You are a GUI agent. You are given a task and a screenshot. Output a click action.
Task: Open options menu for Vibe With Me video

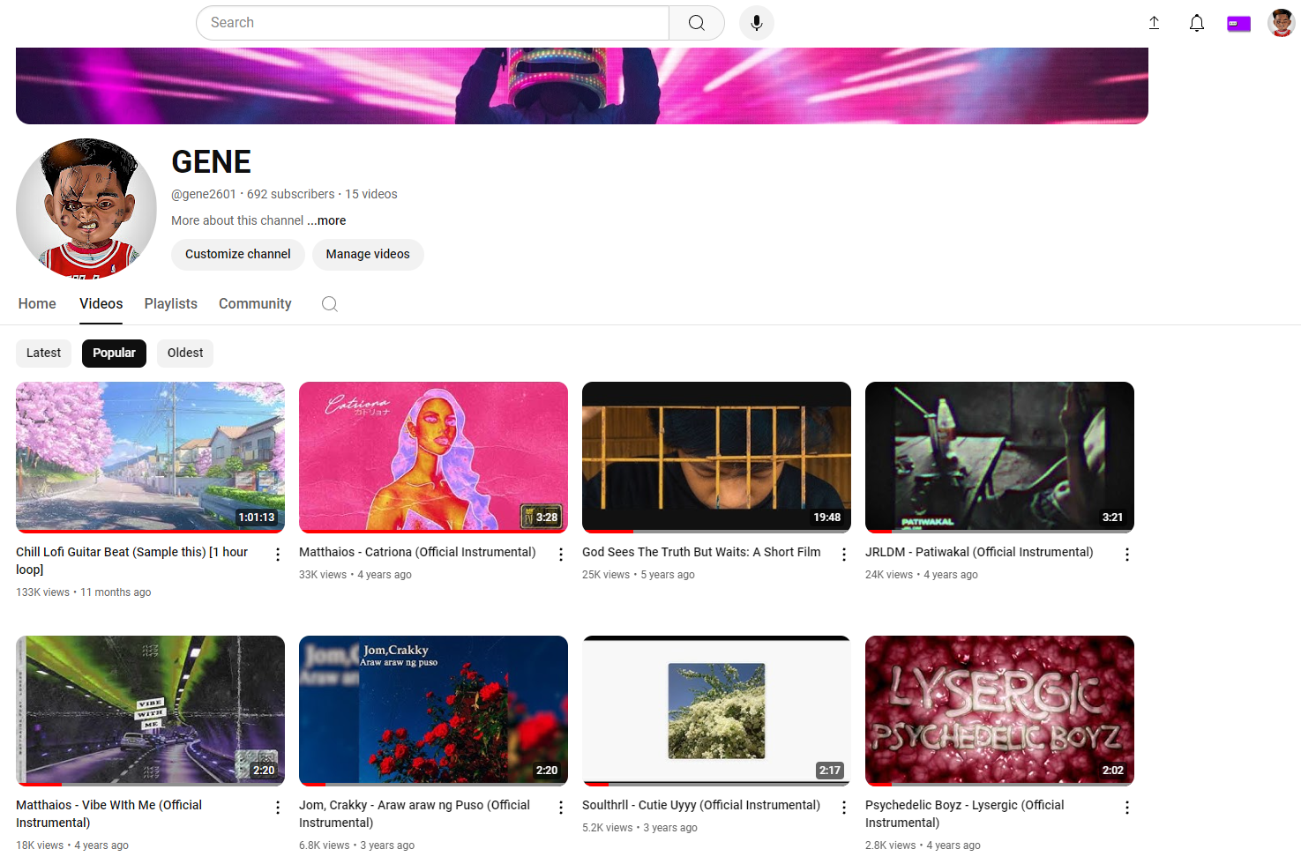click(x=278, y=808)
